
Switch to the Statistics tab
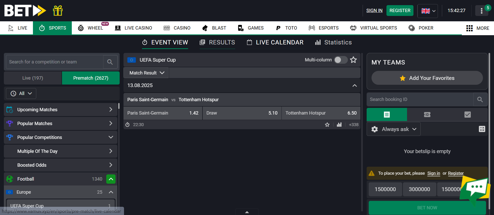click(x=333, y=42)
